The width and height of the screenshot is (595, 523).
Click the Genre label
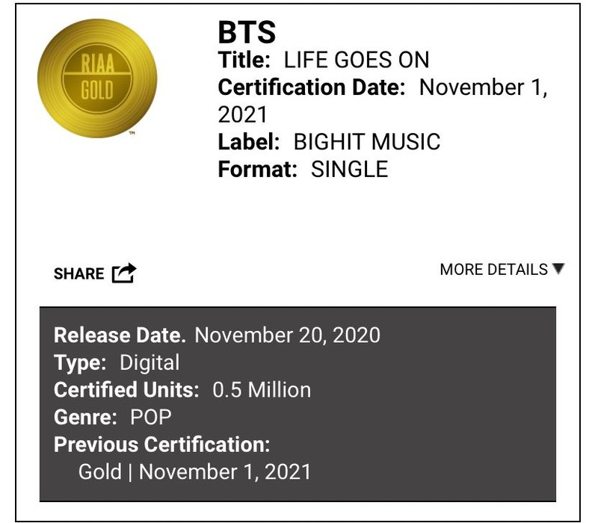(x=85, y=417)
